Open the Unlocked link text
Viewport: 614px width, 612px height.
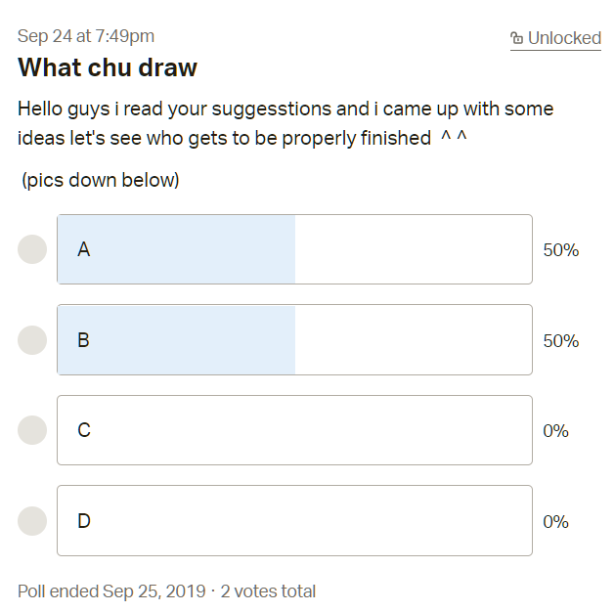pos(564,38)
